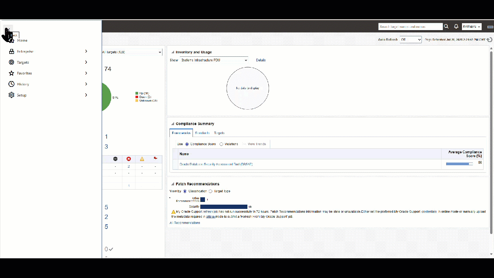
Task: Click the All Recommendations link
Action: tap(185, 223)
